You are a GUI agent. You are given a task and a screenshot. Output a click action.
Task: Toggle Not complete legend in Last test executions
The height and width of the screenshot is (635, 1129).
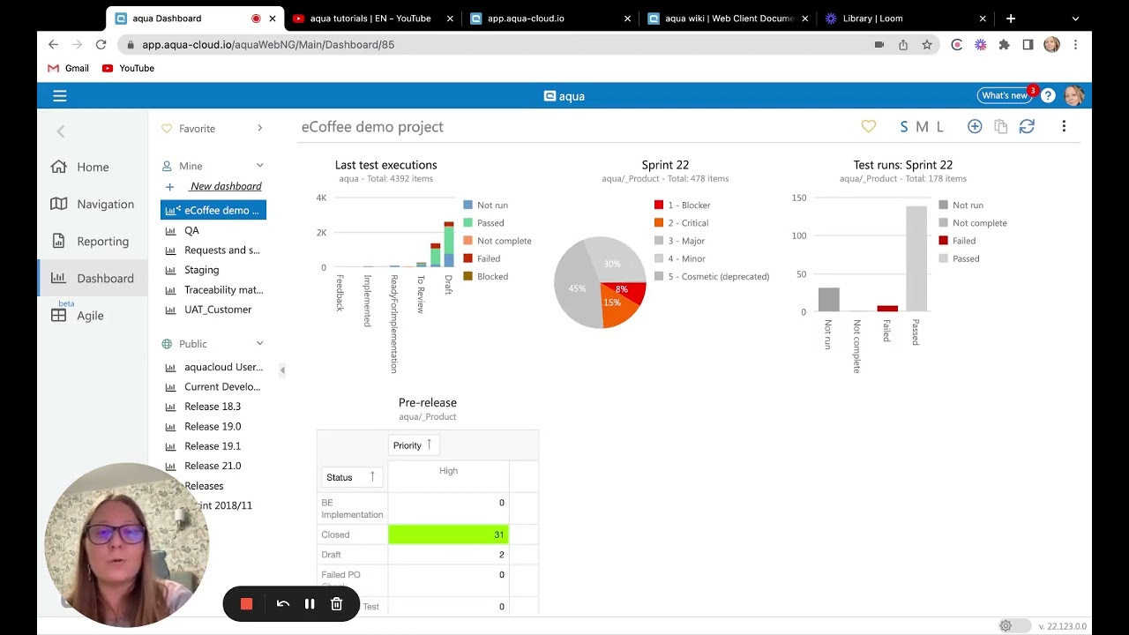pyautogui.click(x=497, y=241)
